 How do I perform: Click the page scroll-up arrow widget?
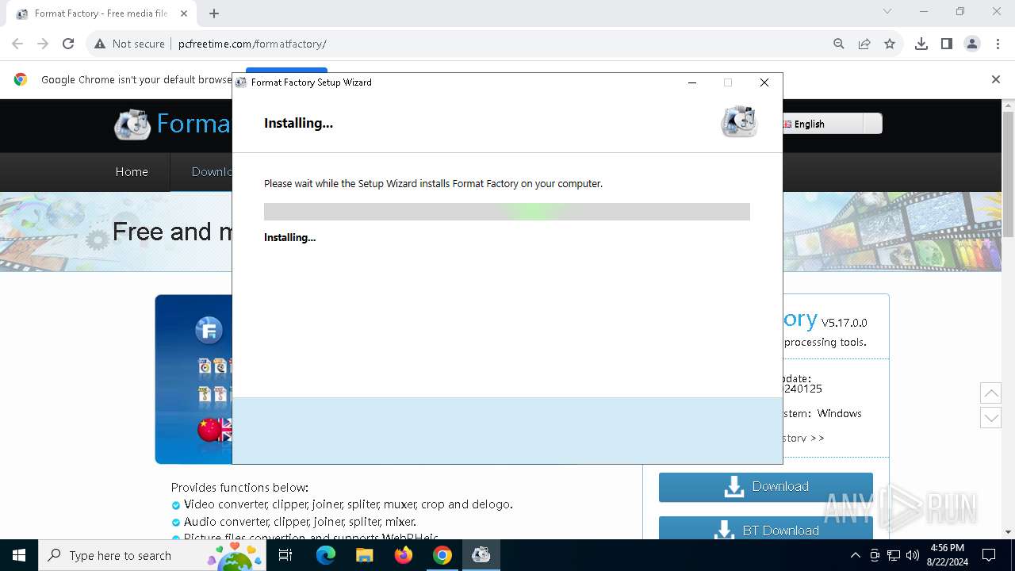991,393
